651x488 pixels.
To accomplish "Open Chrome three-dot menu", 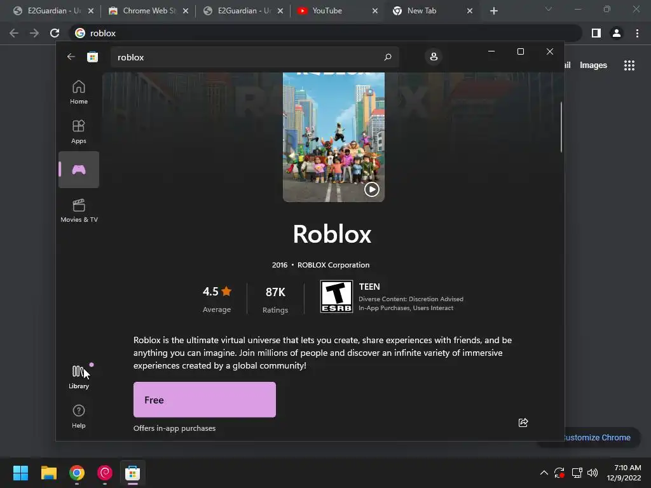I will [637, 33].
